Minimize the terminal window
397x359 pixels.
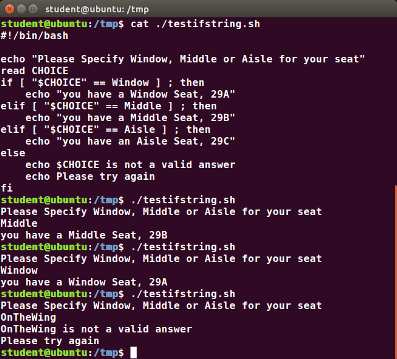pos(21,9)
